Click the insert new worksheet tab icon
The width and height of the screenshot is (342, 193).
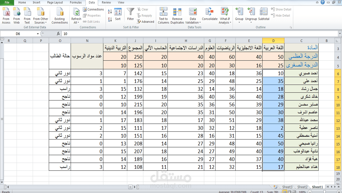click(276, 187)
